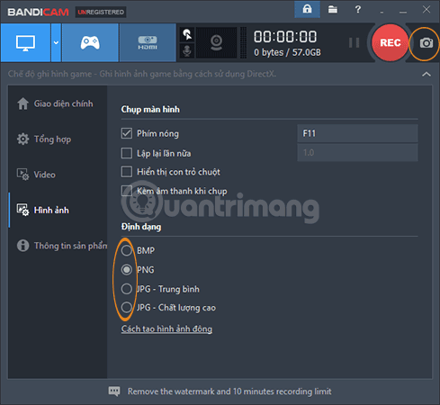
Task: Select screen recording mode monitor icon
Action: pos(25,42)
